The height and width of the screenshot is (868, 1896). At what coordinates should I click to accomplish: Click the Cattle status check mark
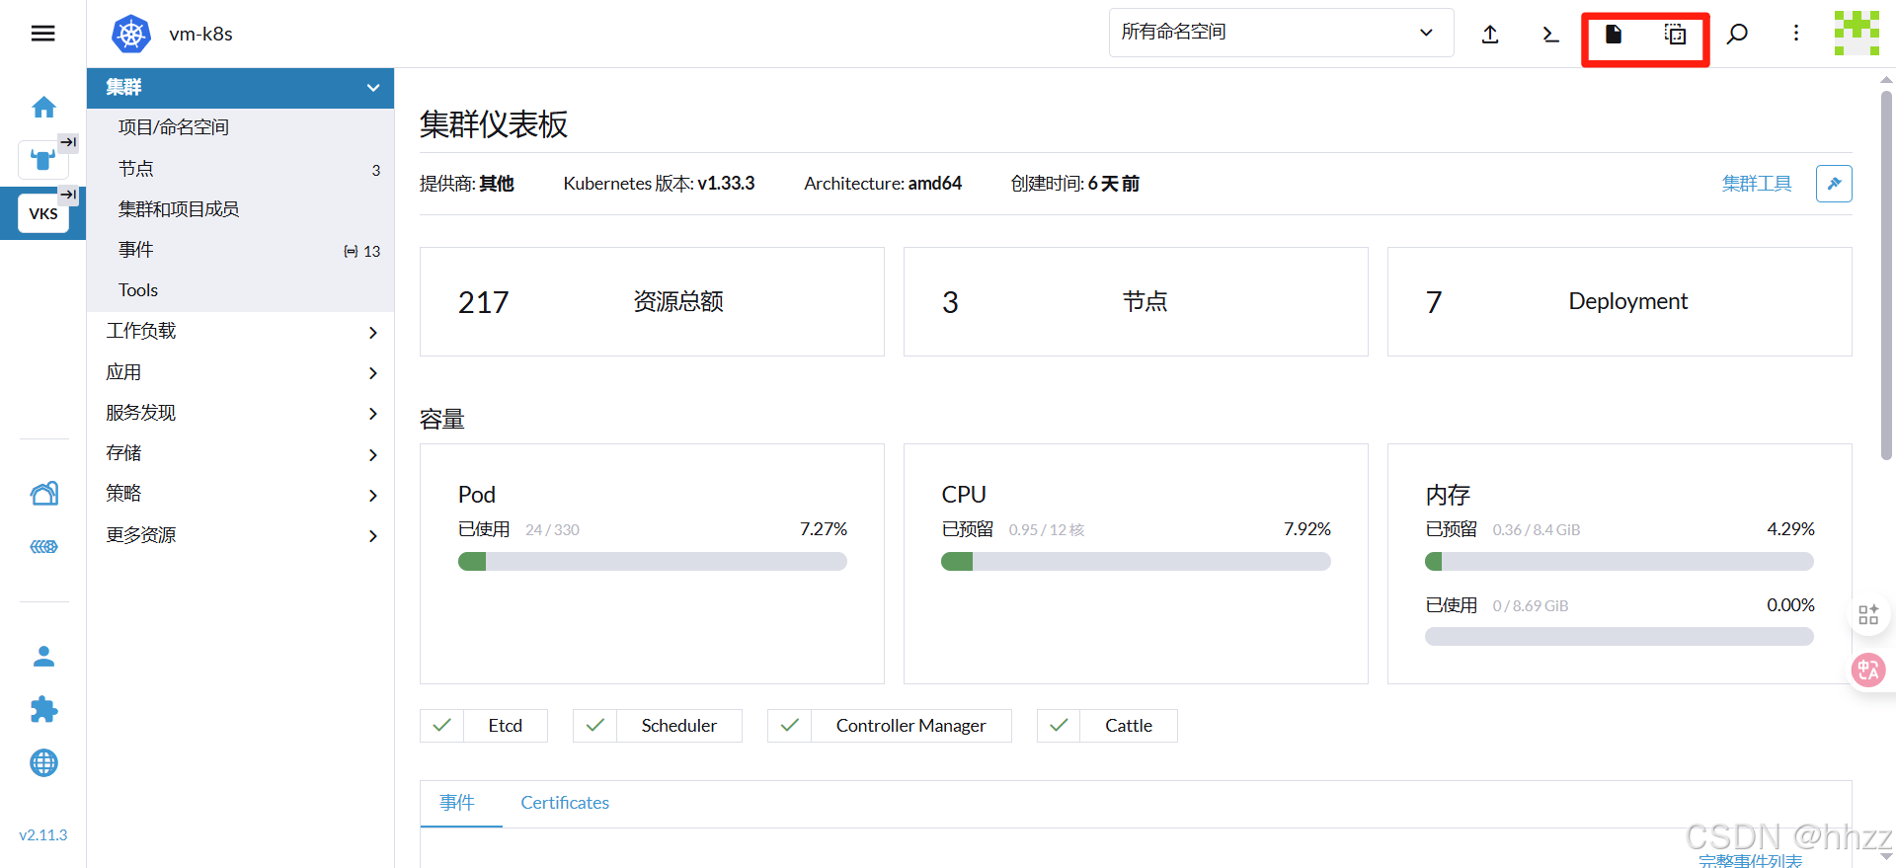pyautogui.click(x=1059, y=726)
